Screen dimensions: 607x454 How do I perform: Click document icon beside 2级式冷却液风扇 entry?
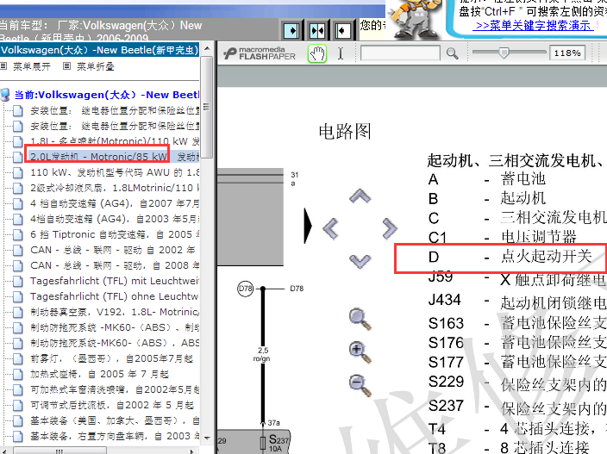point(17,189)
